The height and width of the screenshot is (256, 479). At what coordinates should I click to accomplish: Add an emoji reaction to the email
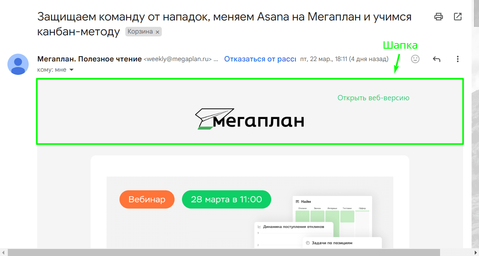(x=415, y=59)
